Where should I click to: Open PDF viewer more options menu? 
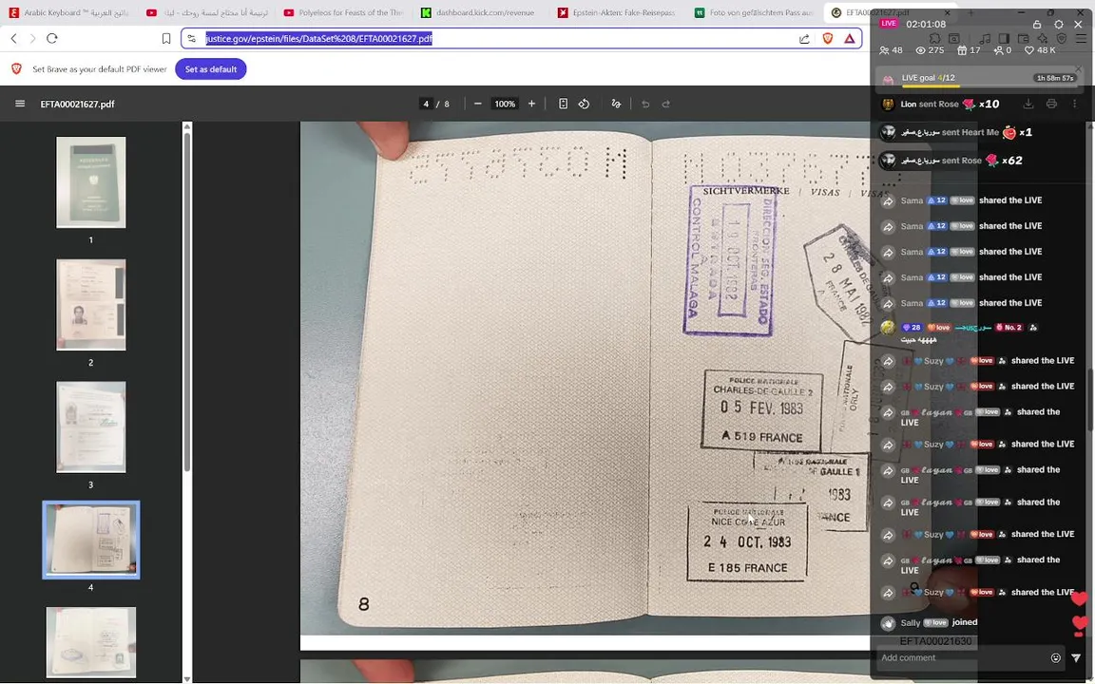click(1075, 104)
